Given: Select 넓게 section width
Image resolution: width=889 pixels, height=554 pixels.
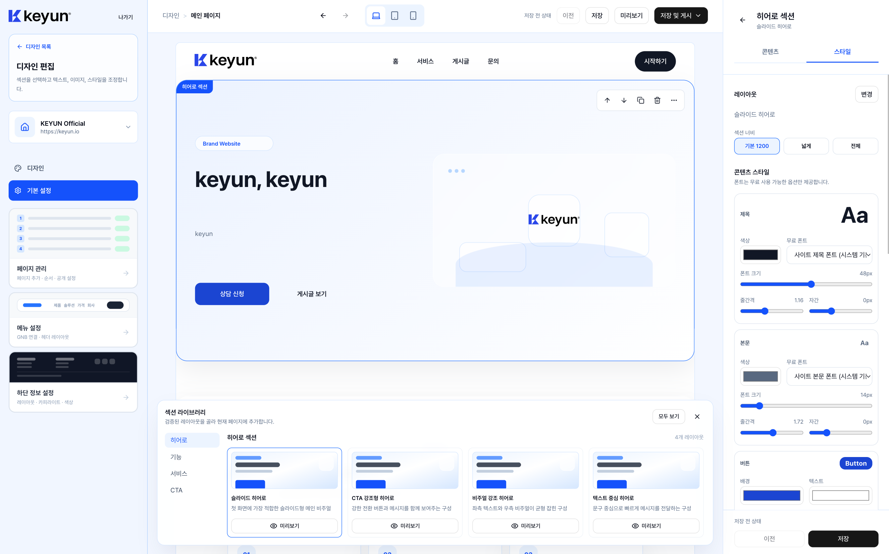Looking at the screenshot, I should point(806,146).
